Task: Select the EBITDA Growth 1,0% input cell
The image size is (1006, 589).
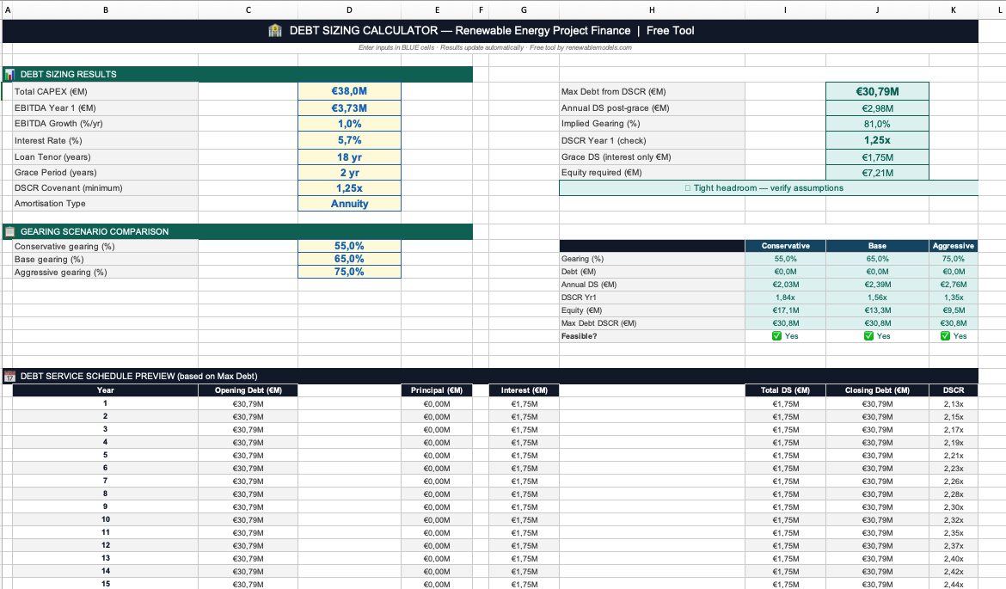Action: click(350, 124)
